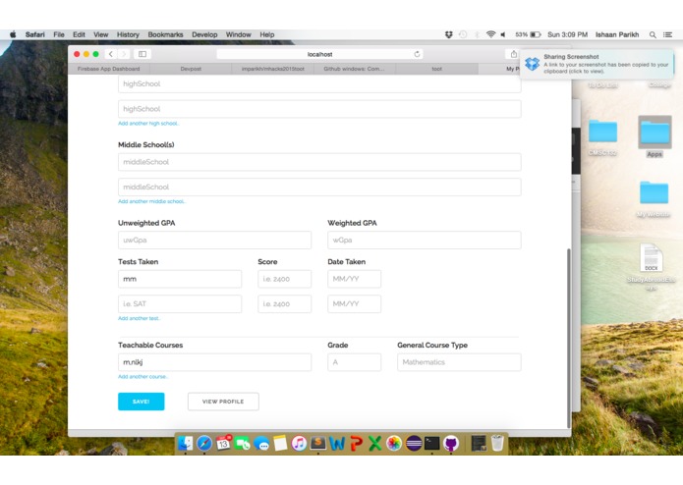
Task: Click the Unweighted GPA field
Action: (x=215, y=241)
